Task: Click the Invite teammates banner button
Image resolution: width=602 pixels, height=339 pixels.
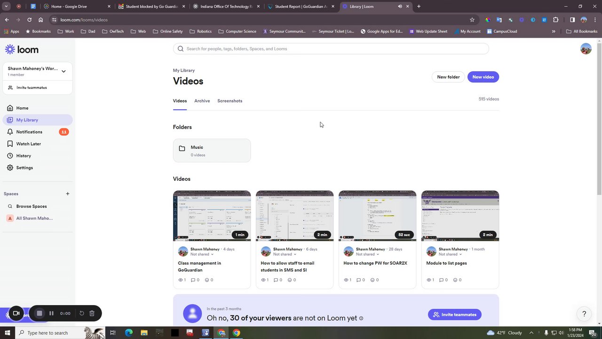Action: tap(454, 315)
